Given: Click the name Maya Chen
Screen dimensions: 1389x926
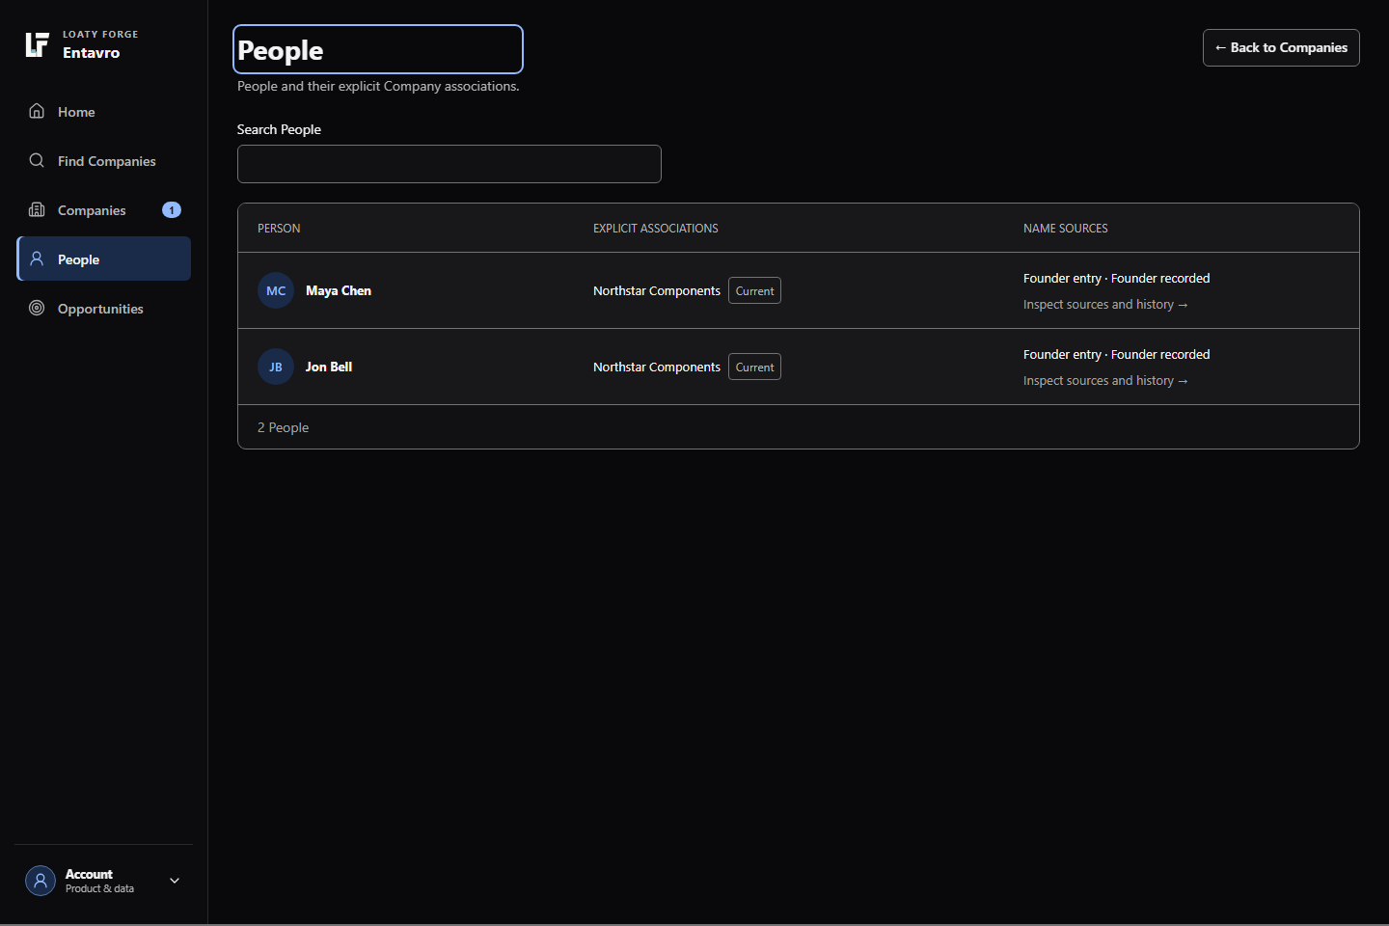Looking at the screenshot, I should [x=339, y=290].
